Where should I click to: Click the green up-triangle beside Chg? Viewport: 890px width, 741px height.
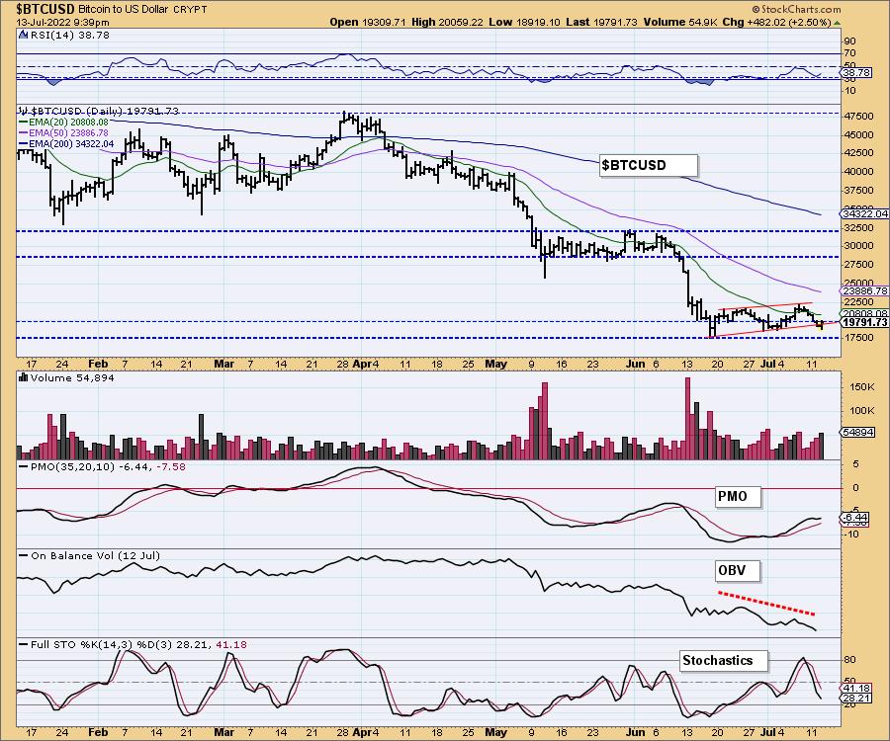(x=838, y=23)
